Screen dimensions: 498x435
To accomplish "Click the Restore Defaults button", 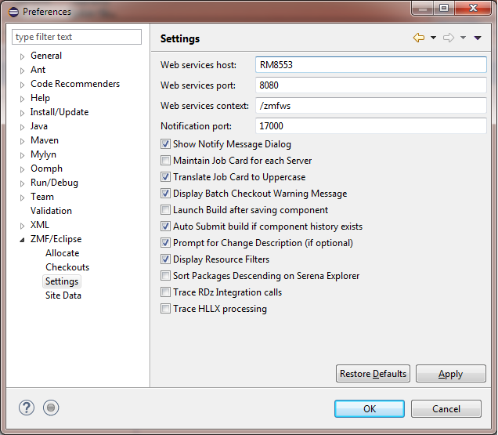I will pyautogui.click(x=373, y=374).
